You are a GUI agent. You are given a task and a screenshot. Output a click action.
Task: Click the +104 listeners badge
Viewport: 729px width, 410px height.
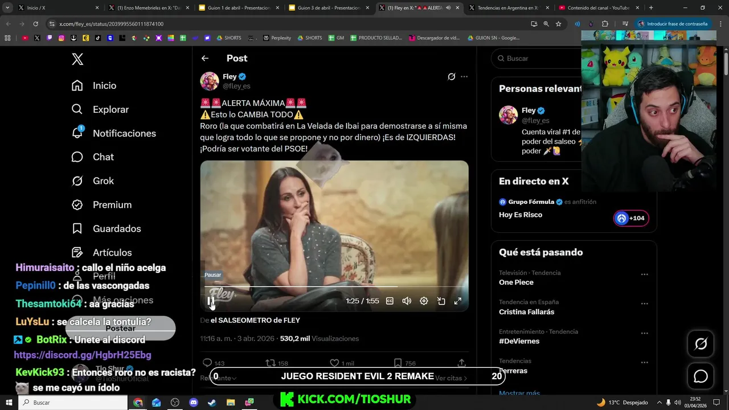tap(631, 218)
